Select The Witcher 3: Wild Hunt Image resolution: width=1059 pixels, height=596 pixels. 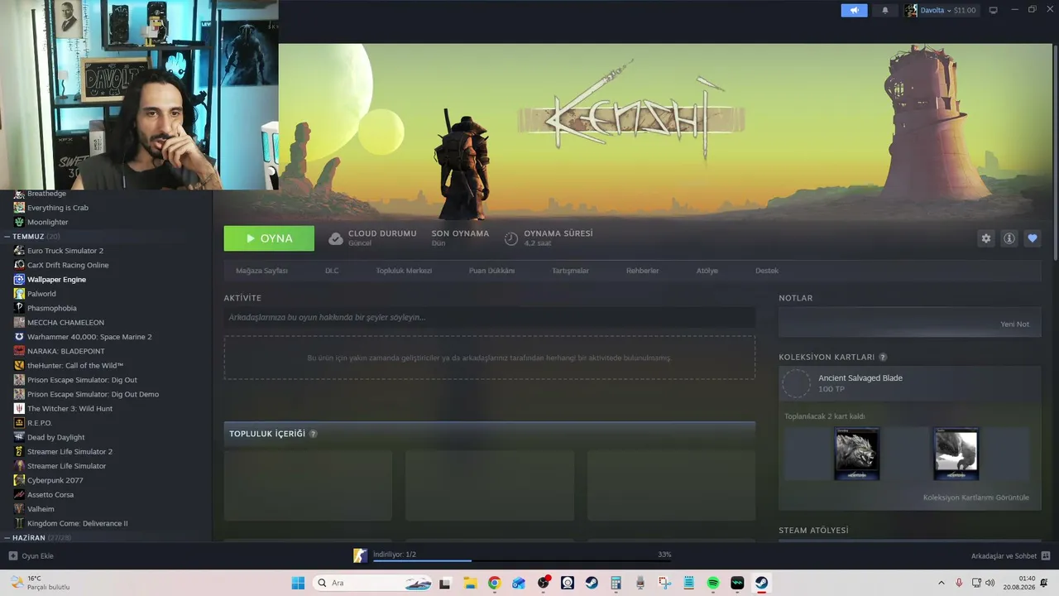pyautogui.click(x=69, y=409)
